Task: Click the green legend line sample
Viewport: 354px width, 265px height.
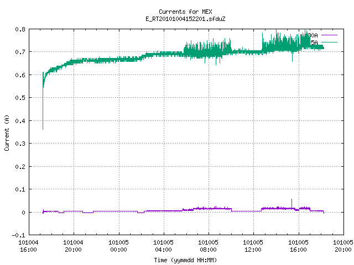Action: tap(329, 42)
